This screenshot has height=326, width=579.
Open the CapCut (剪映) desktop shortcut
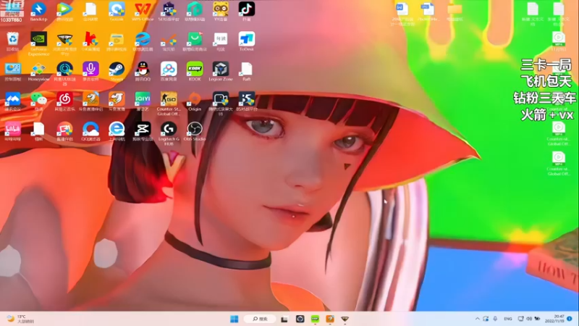pyautogui.click(x=143, y=132)
